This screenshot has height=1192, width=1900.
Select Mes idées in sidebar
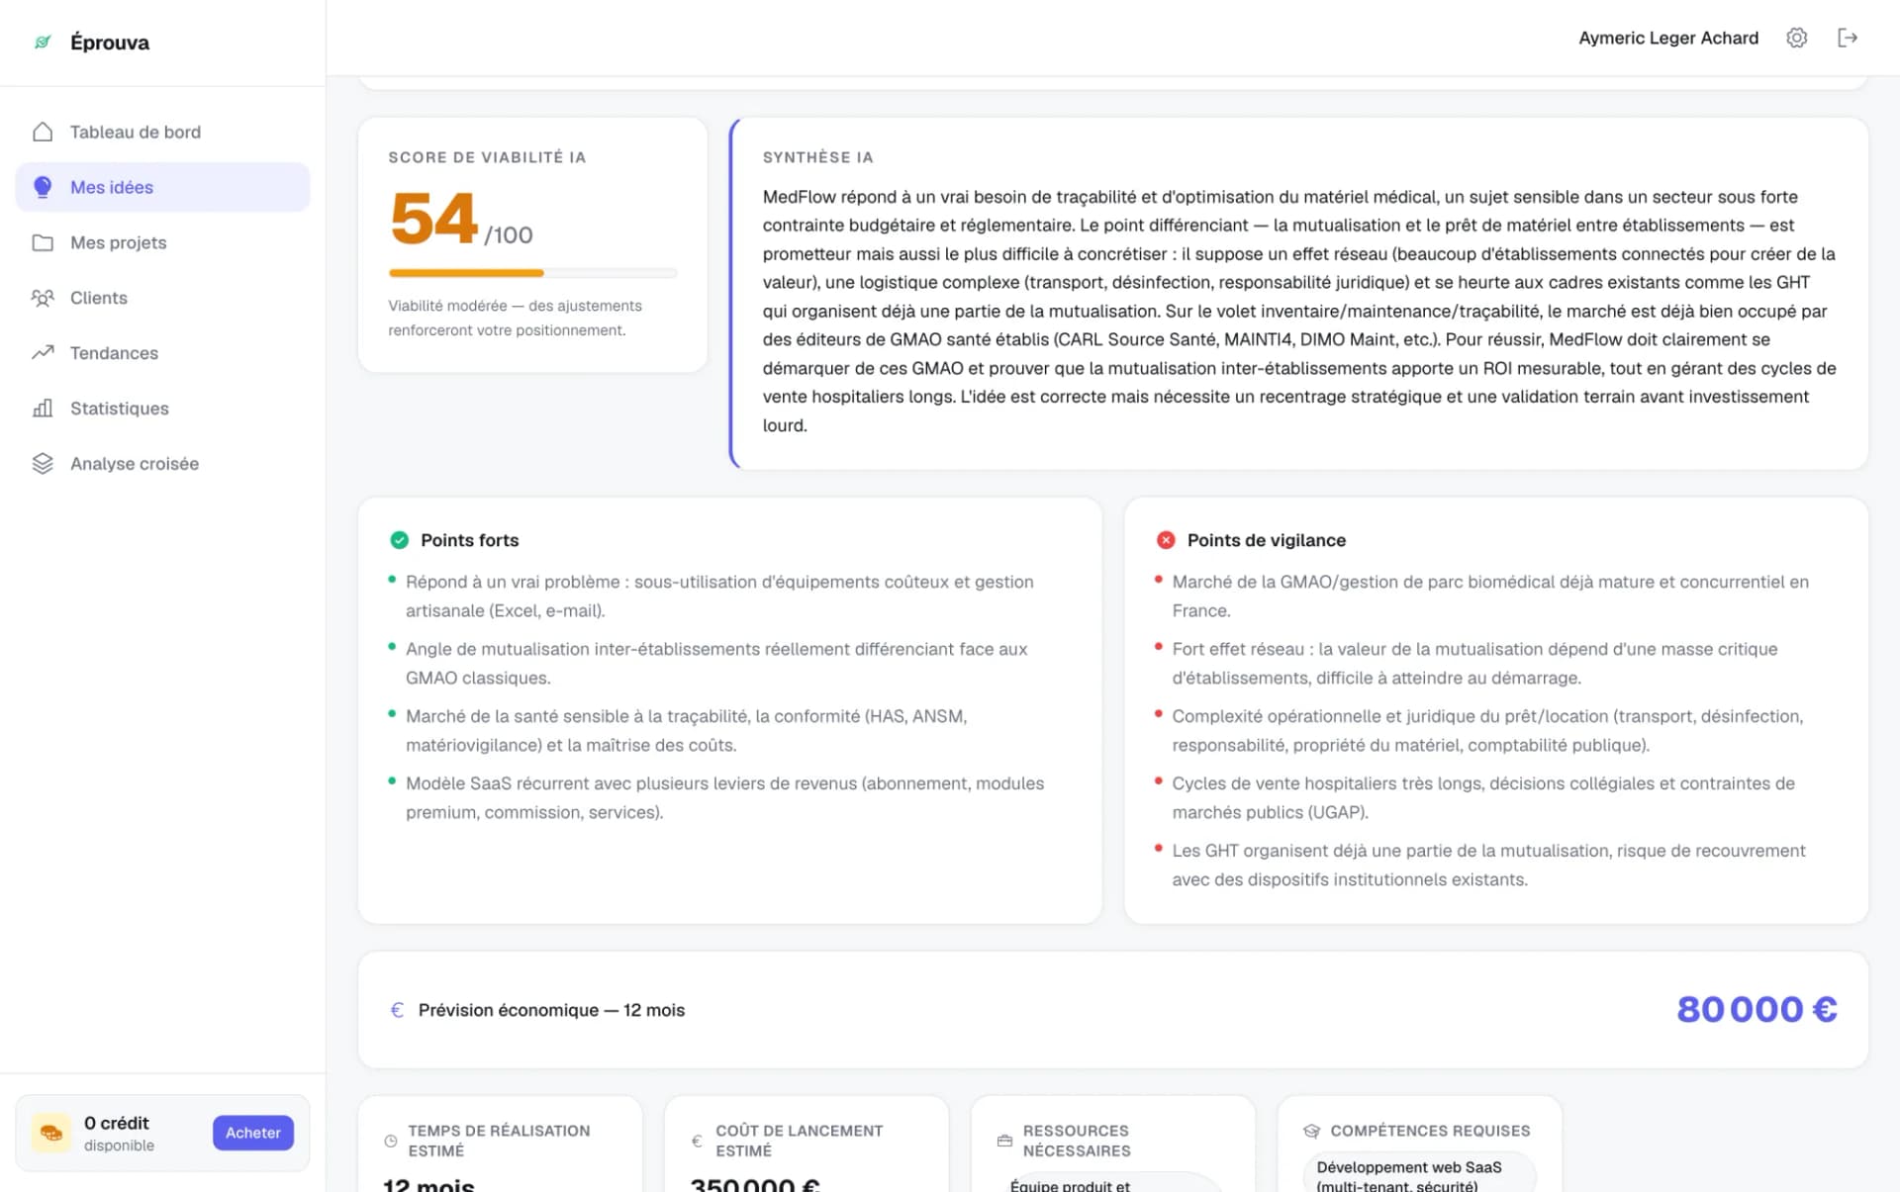coord(162,187)
